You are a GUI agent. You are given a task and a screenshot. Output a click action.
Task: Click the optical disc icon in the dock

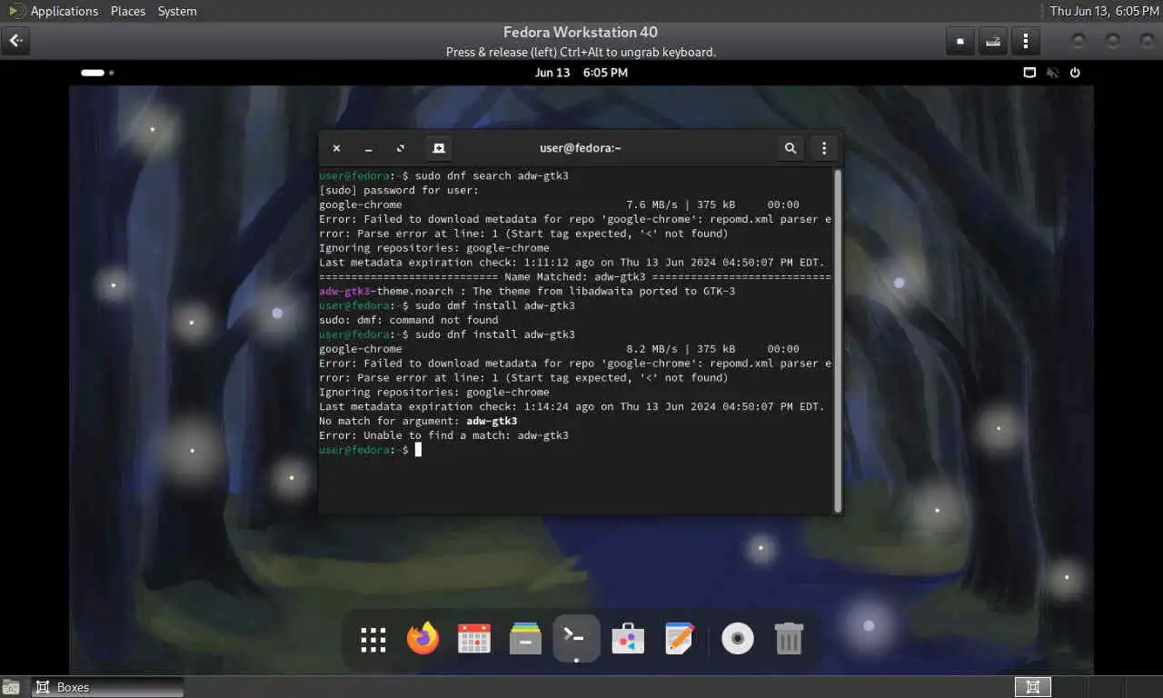pos(738,639)
